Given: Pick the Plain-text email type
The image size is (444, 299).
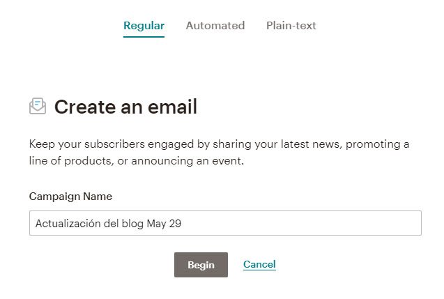Looking at the screenshot, I should pos(291,26).
